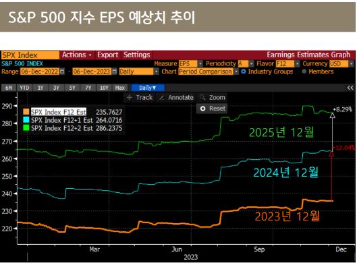This screenshot has height=263, width=357.
Task: Open the calendar picker for end date
Action: (x=115, y=71)
